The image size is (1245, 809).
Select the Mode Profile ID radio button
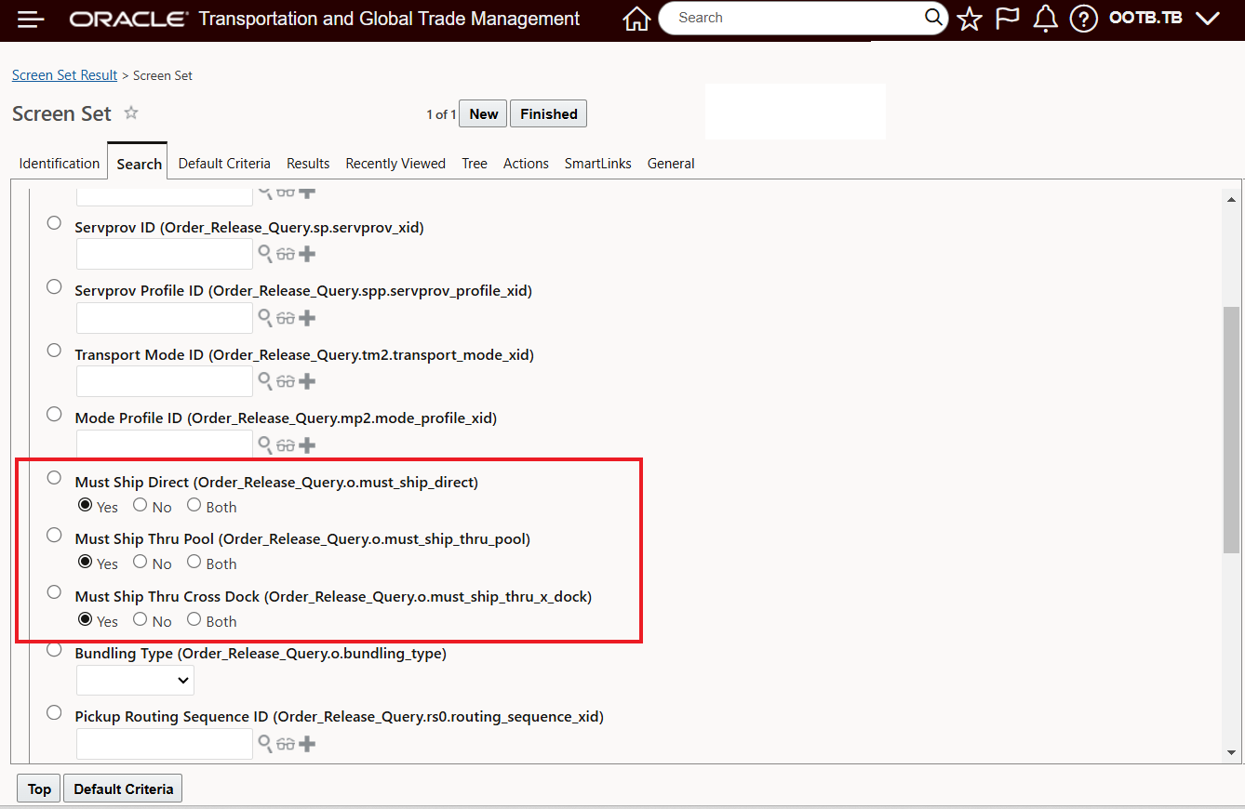point(54,414)
